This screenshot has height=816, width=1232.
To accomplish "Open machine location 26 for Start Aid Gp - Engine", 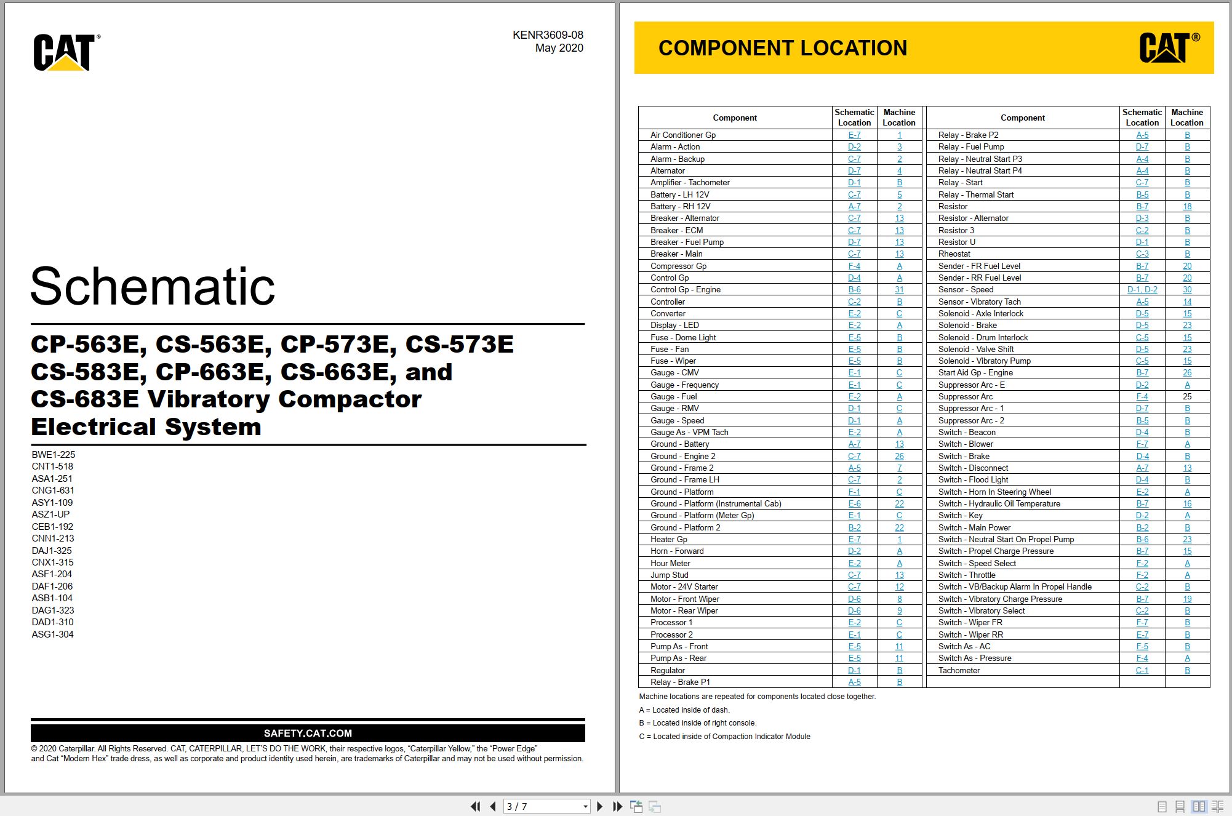I will 1187,372.
